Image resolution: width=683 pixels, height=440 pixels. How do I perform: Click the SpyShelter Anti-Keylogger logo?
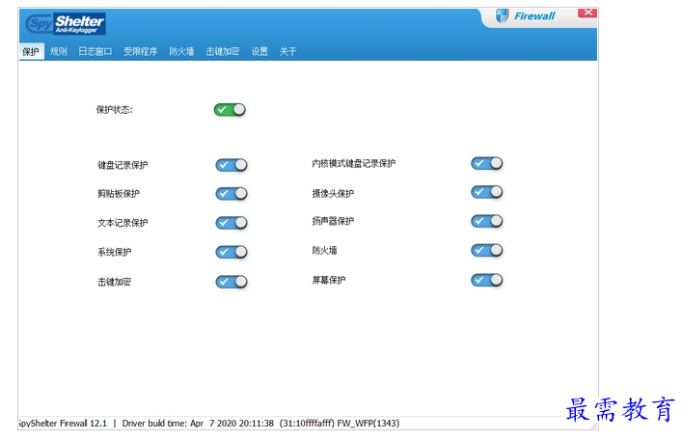tap(66, 23)
